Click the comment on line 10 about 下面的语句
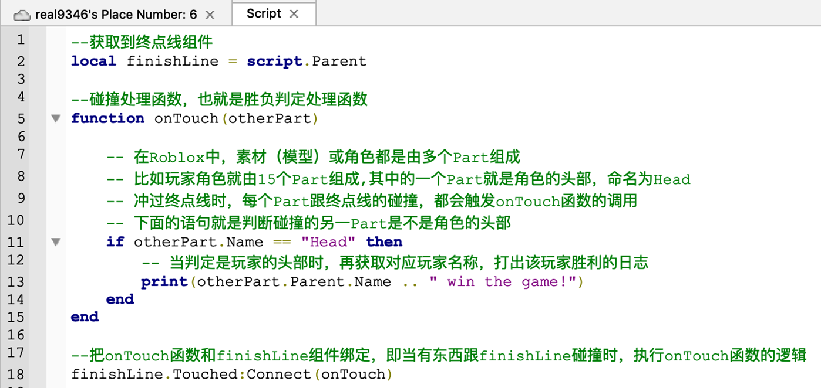 click(308, 223)
